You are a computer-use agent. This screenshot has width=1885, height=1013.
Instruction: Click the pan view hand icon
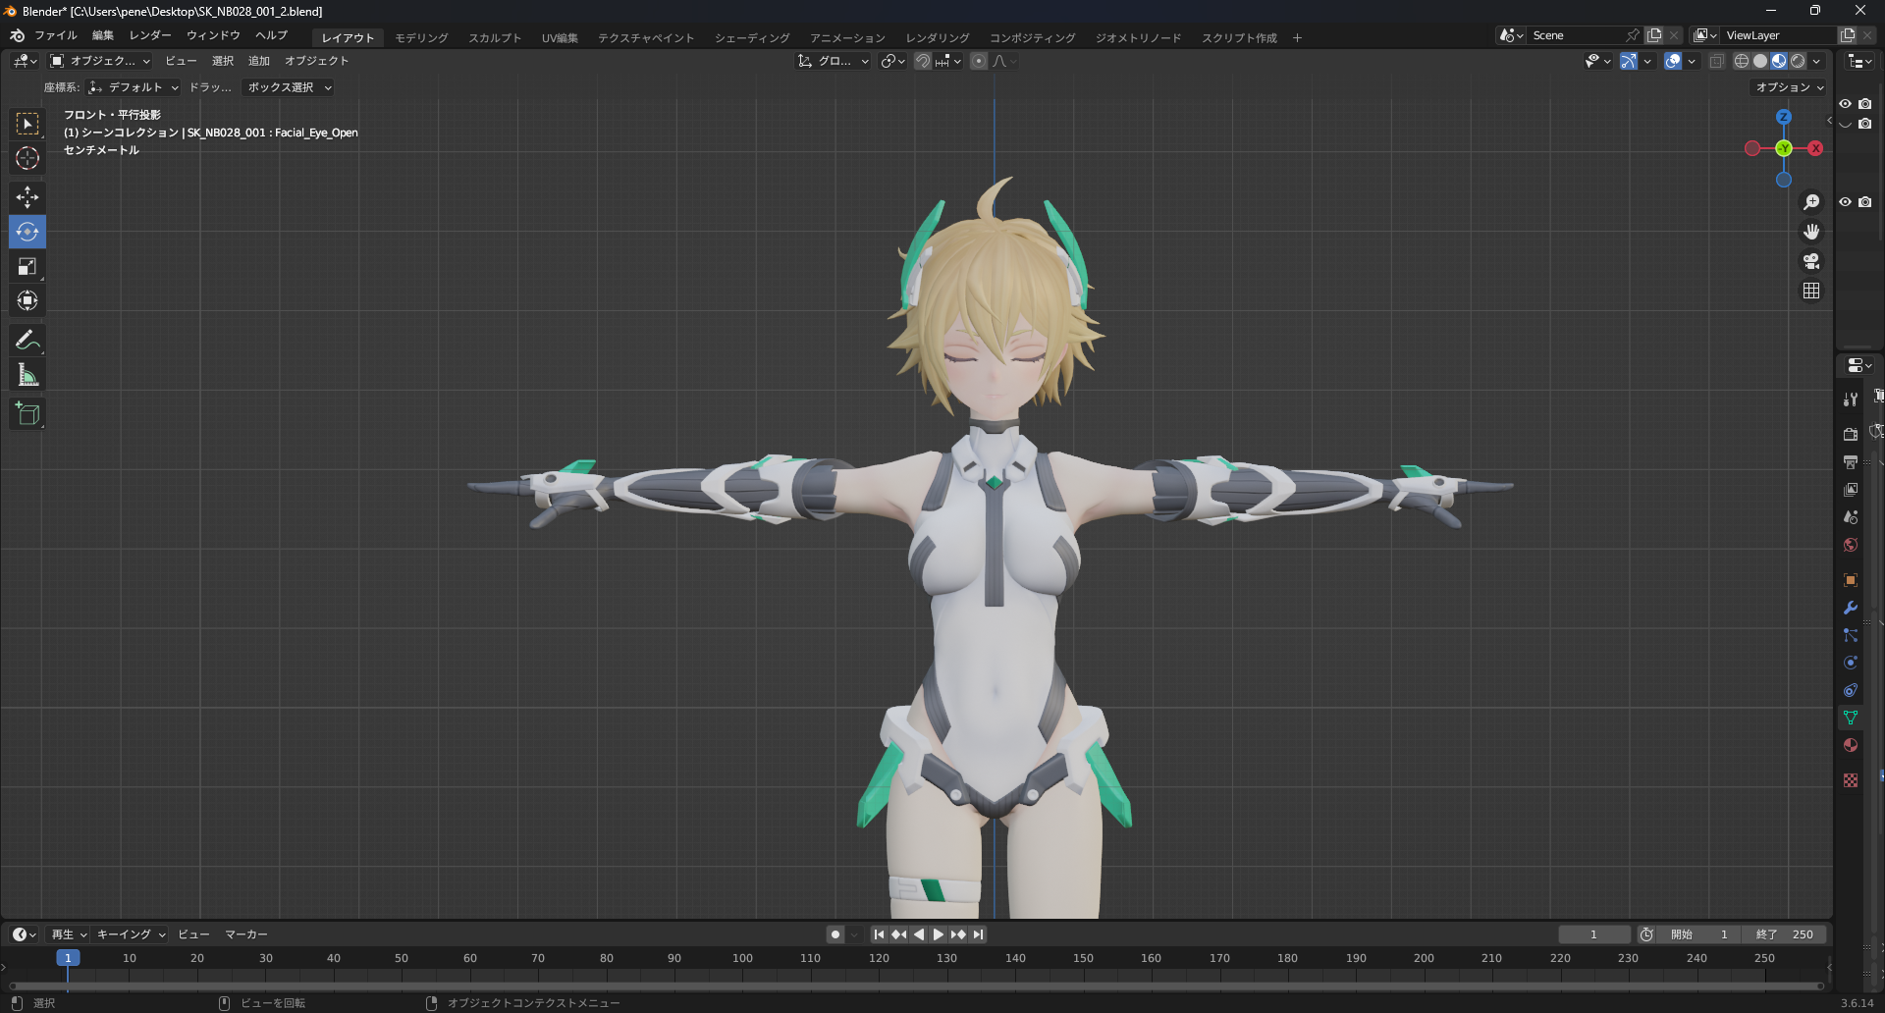pos(1811,232)
